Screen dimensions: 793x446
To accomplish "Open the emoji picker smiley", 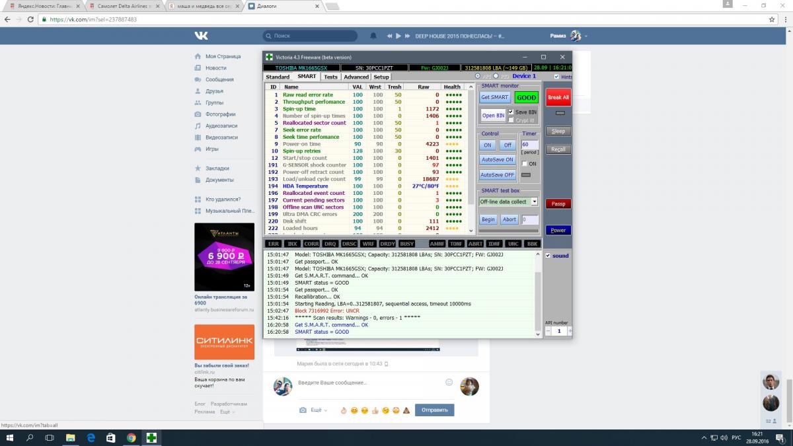I will click(449, 382).
